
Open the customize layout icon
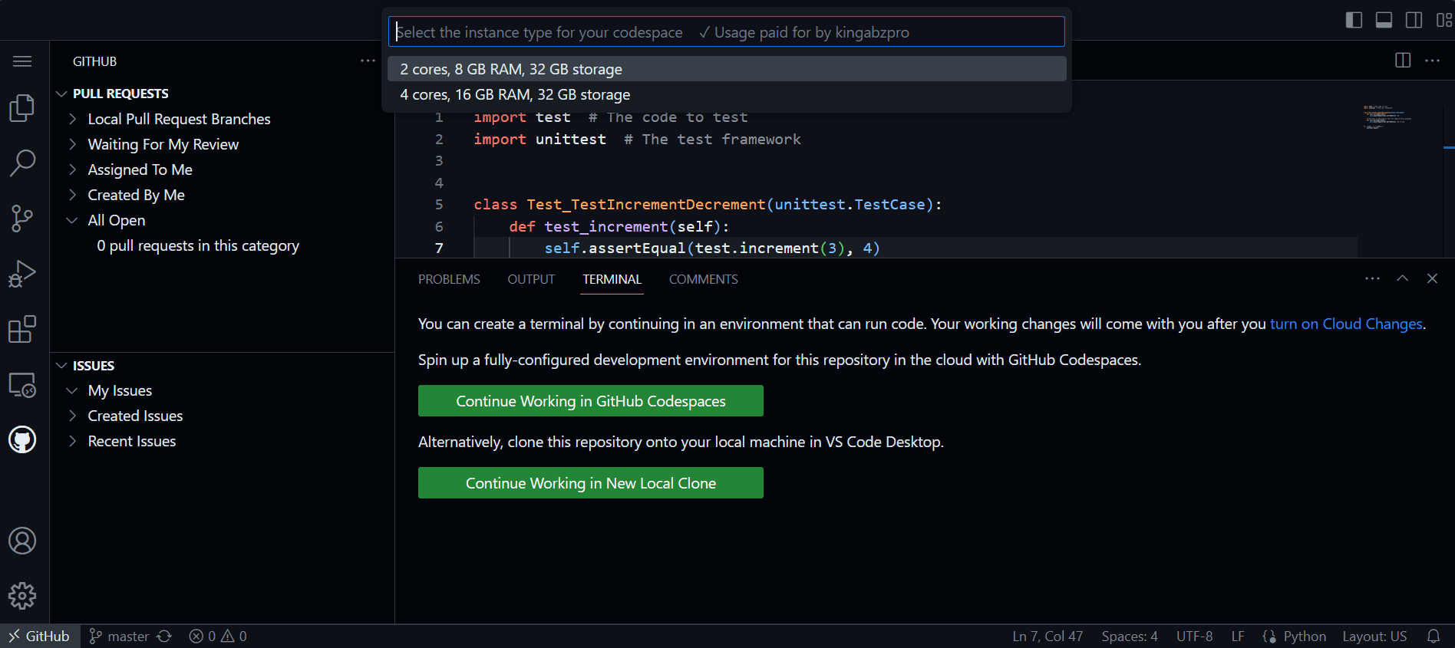pos(1443,20)
